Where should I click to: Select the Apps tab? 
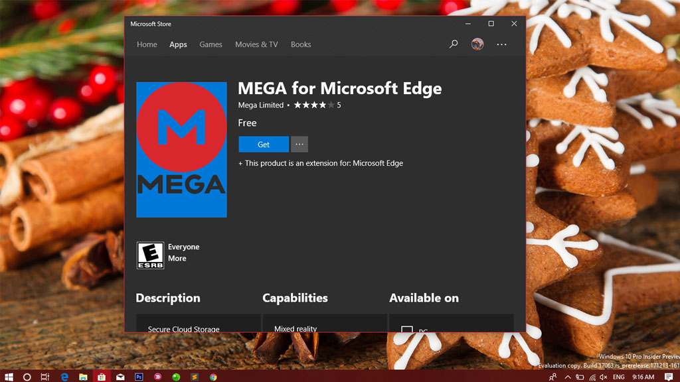[178, 44]
